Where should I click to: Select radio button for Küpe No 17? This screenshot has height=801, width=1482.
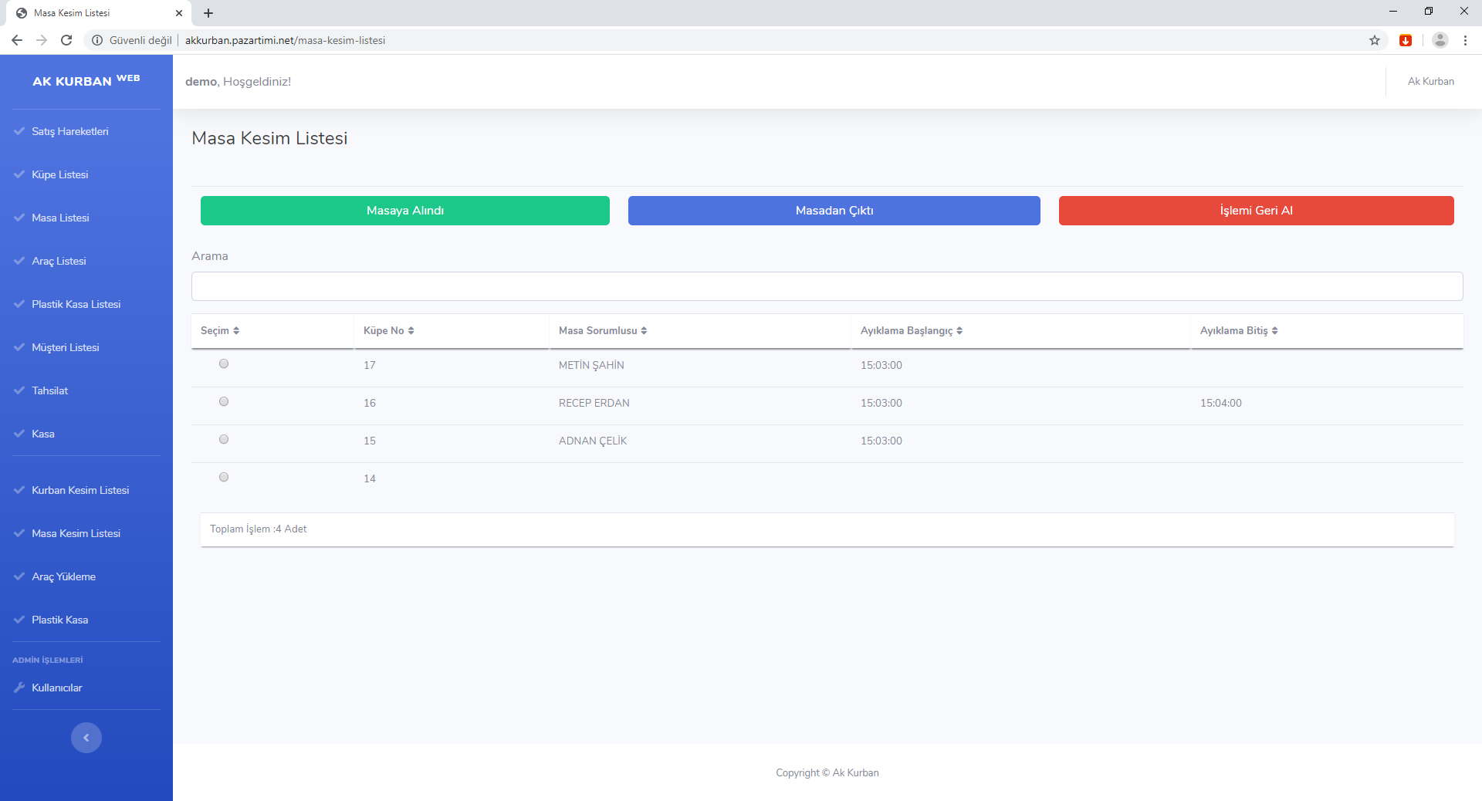pos(224,363)
